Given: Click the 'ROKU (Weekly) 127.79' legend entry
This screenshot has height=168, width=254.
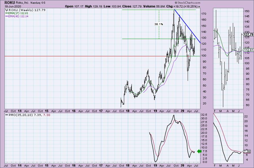Looking at the screenshot, I should point(27,10).
